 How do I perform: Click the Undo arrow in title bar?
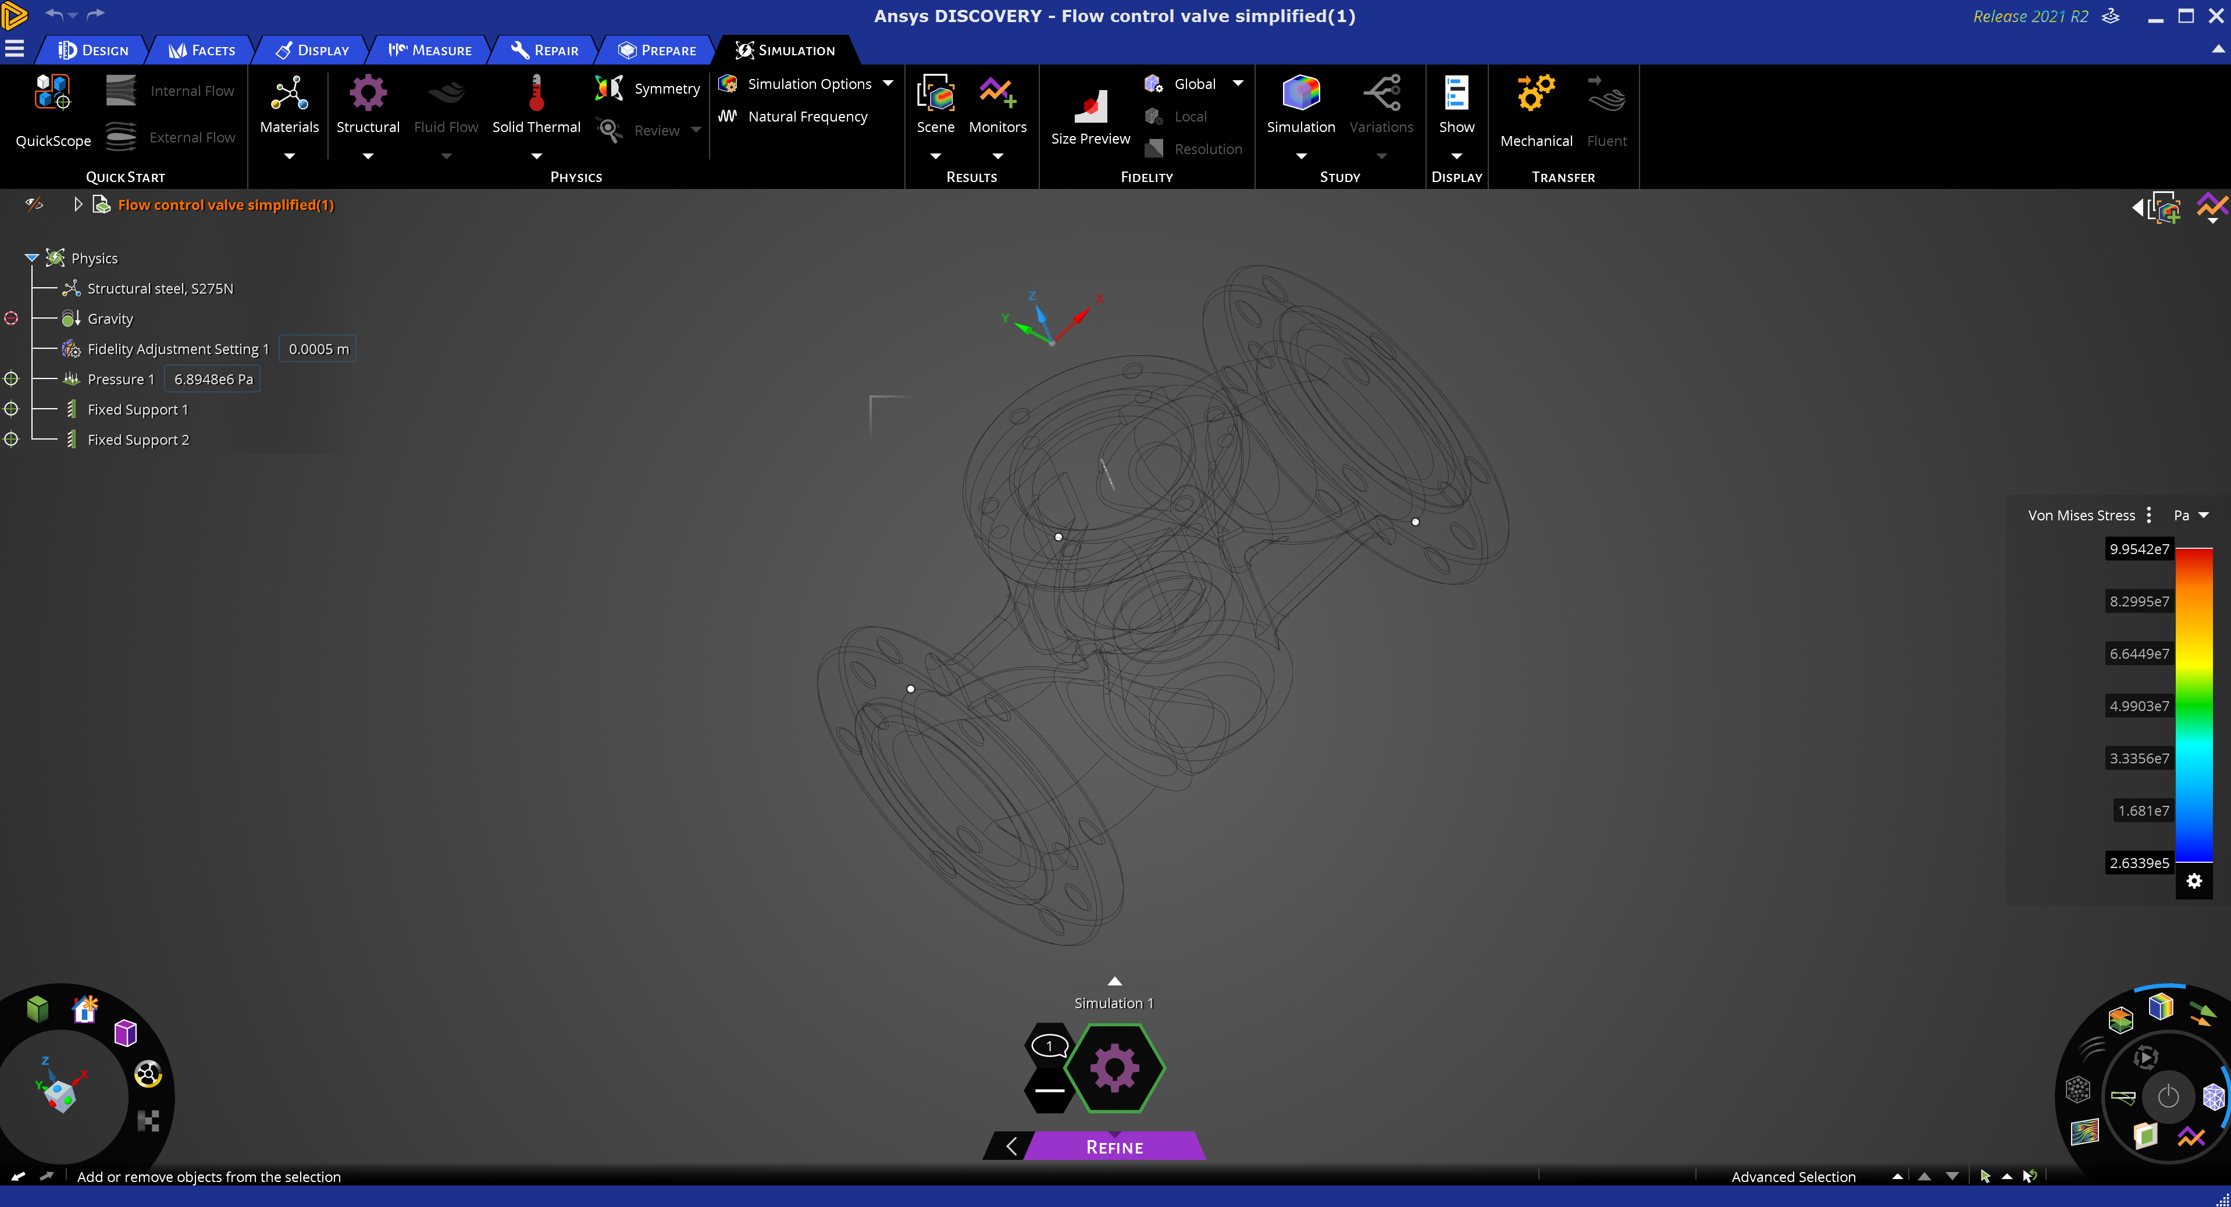pyautogui.click(x=55, y=14)
